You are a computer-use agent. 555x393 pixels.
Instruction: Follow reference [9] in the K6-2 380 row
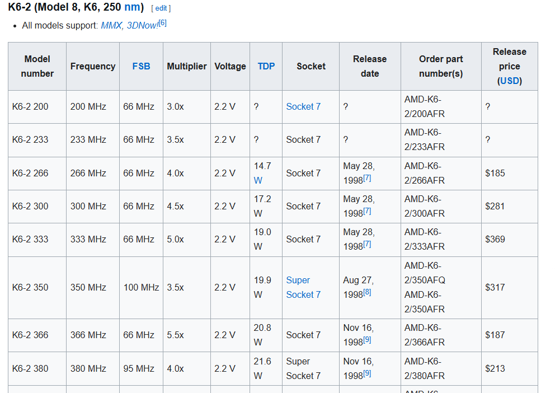pyautogui.click(x=367, y=373)
